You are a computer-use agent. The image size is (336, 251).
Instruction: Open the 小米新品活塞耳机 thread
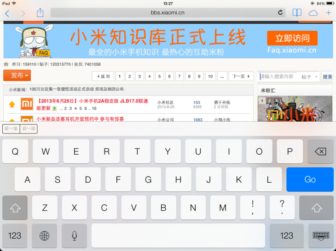(80, 119)
